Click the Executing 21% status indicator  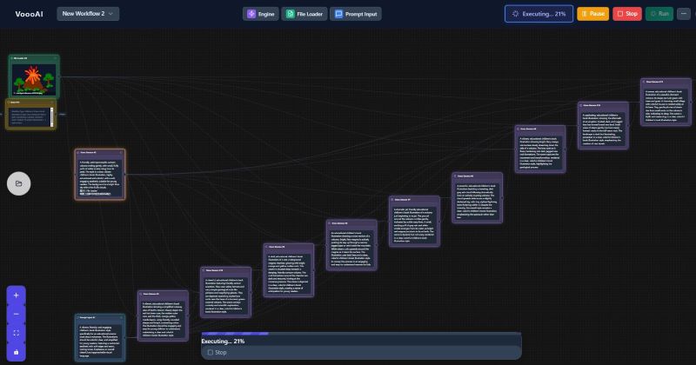click(x=539, y=14)
